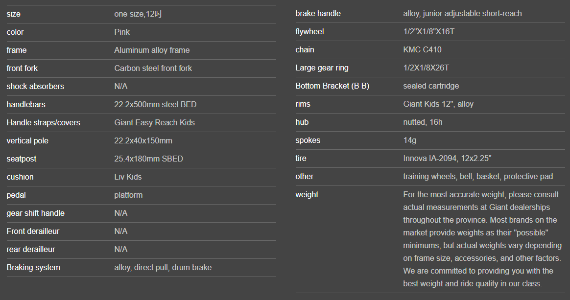The image size is (570, 300).
Task: Click the 'size' row label
Action: [14, 14]
